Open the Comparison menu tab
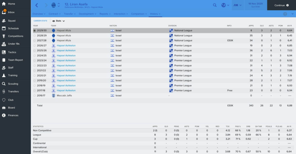The width and height of the screenshot is (296, 154). 139,14
